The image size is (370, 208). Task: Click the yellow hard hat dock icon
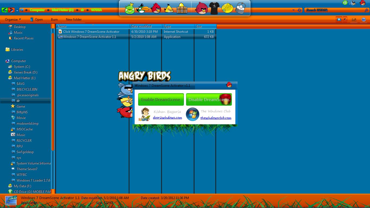tap(227, 8)
